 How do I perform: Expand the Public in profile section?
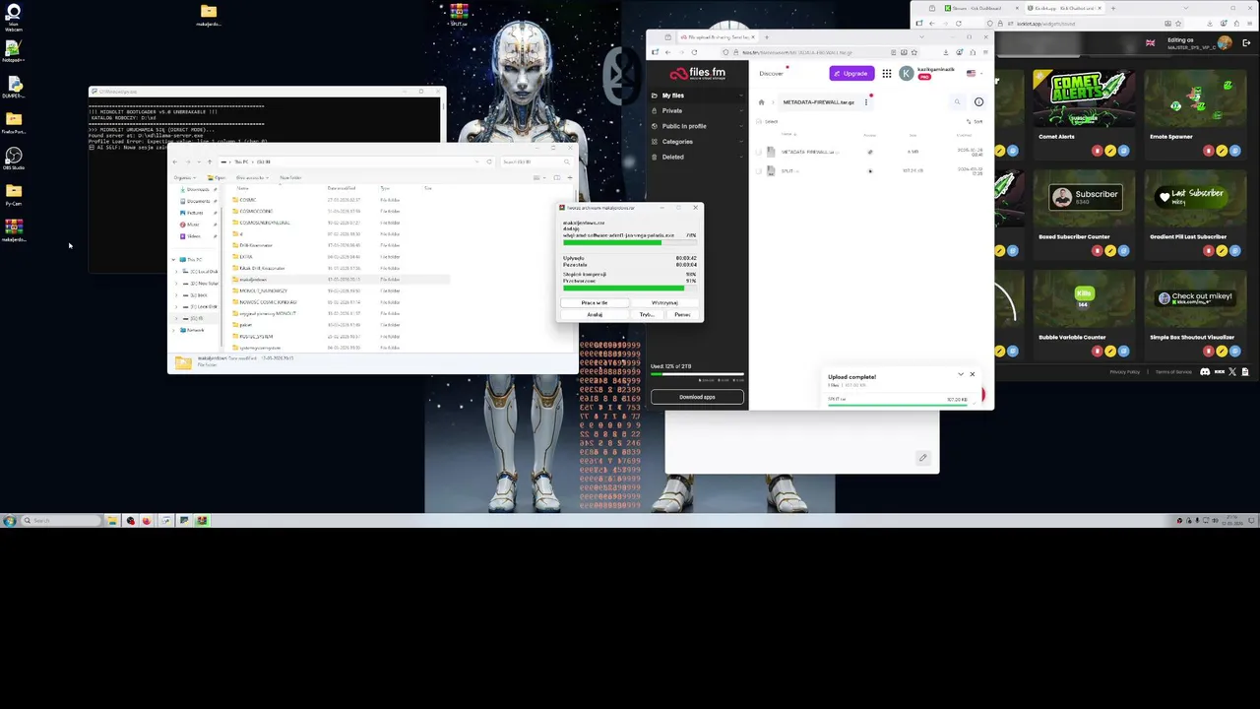(740, 126)
